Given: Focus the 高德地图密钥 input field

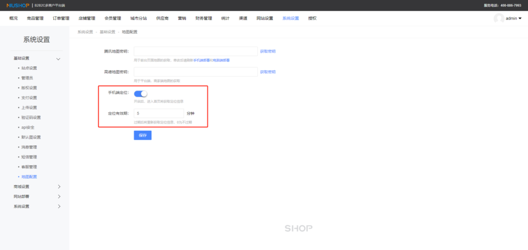Looking at the screenshot, I should click(x=196, y=72).
